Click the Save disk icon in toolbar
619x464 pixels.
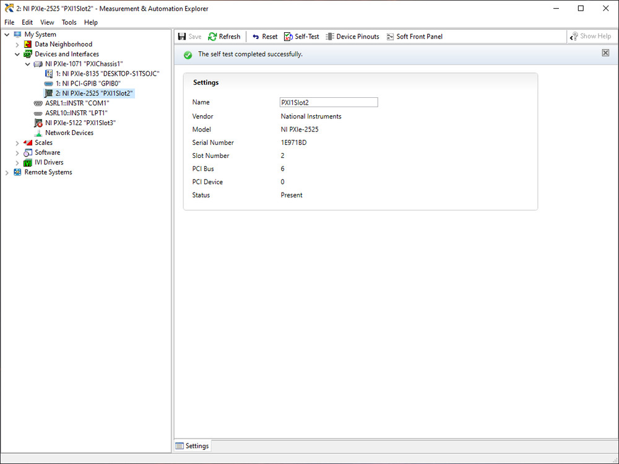(182, 37)
